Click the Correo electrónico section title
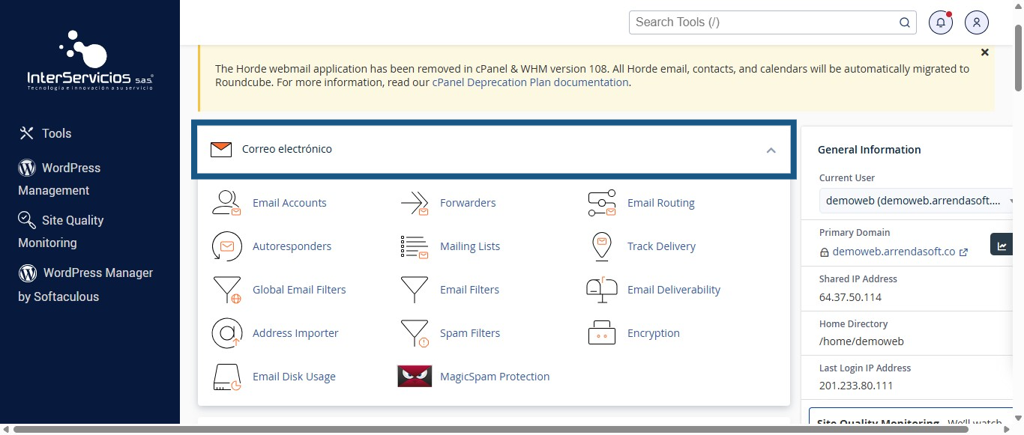 (287, 149)
